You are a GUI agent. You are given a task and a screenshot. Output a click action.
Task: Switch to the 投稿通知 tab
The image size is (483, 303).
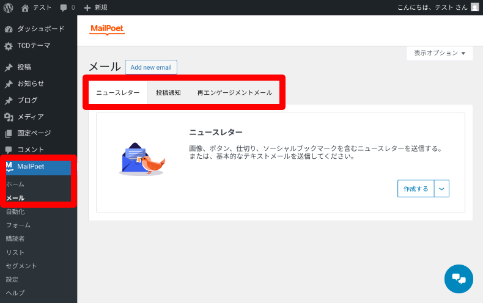pyautogui.click(x=168, y=93)
